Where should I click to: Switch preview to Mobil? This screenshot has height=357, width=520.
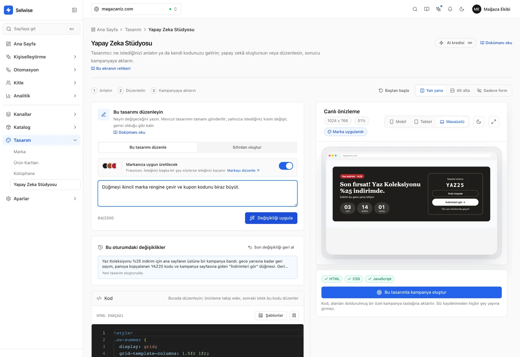398,122
